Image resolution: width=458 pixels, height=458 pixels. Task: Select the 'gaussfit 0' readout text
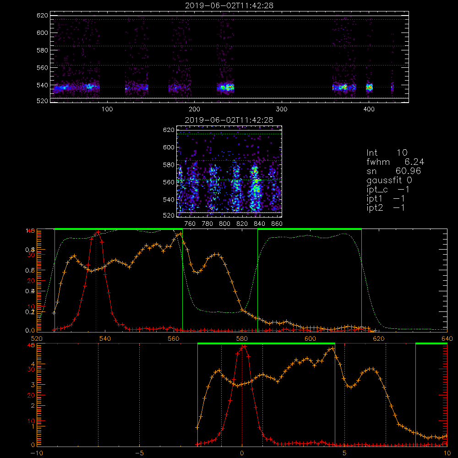389,180
